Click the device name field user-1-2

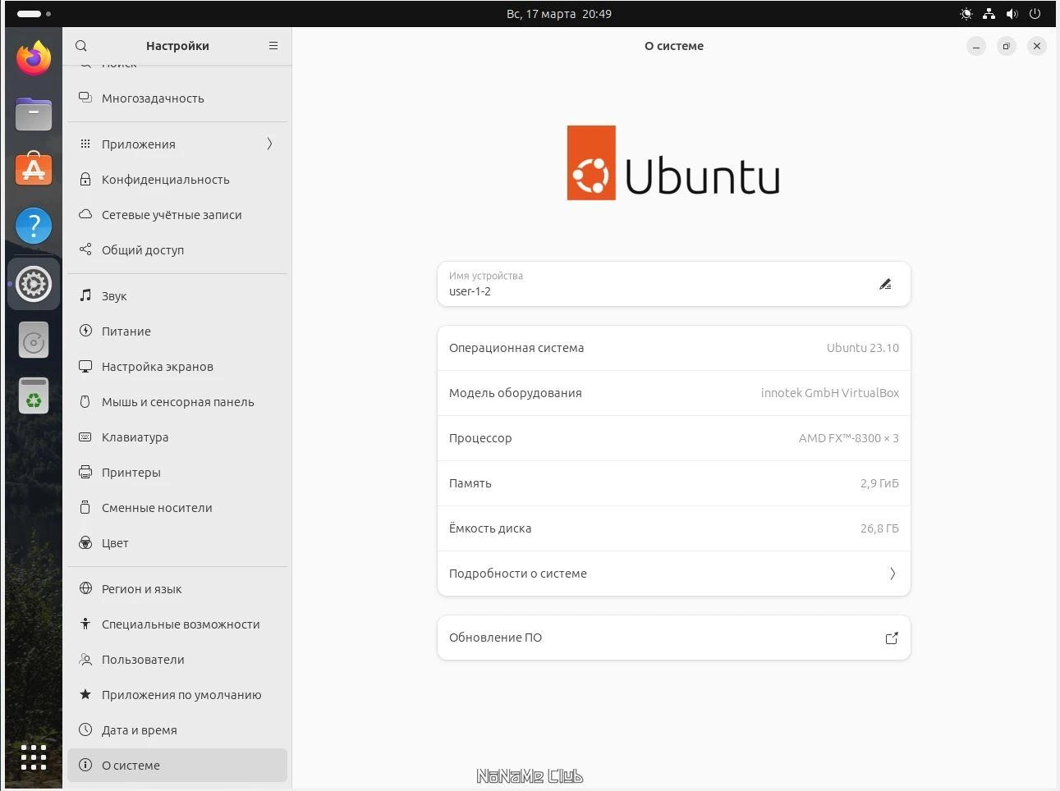(x=674, y=284)
